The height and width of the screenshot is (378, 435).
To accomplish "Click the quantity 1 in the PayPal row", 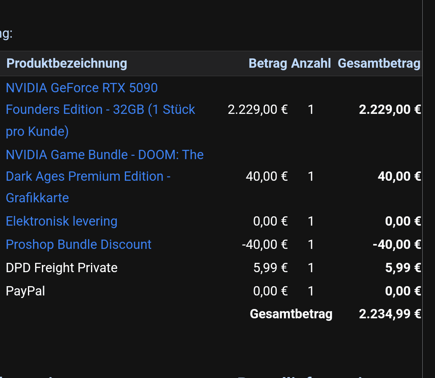I will (311, 291).
